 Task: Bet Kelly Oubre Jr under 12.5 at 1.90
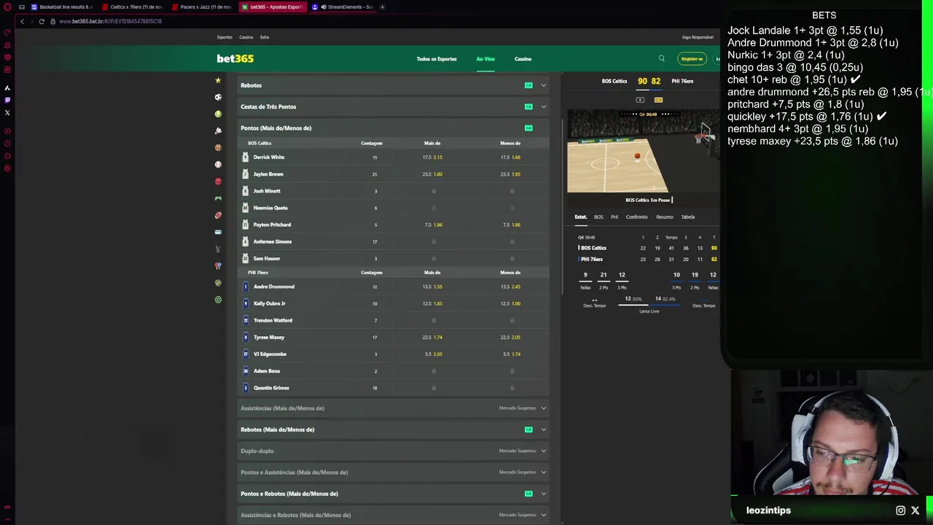510,303
